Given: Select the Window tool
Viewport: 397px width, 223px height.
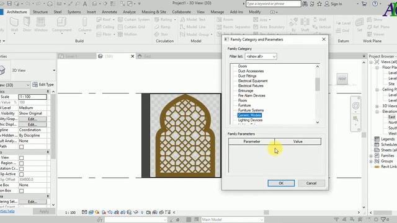Looking at the screenshot, I should 40,25.
